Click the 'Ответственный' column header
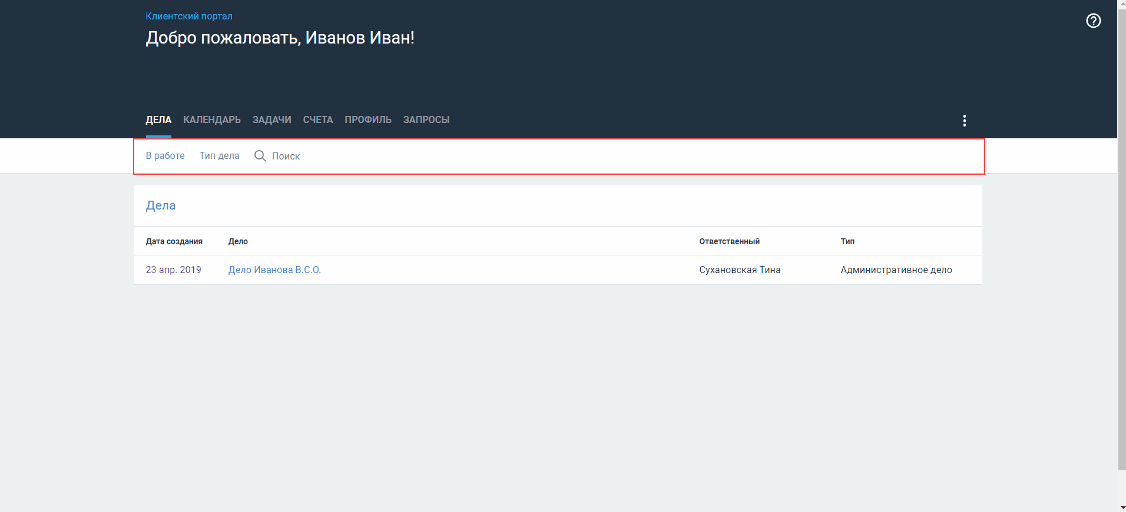 pos(729,242)
